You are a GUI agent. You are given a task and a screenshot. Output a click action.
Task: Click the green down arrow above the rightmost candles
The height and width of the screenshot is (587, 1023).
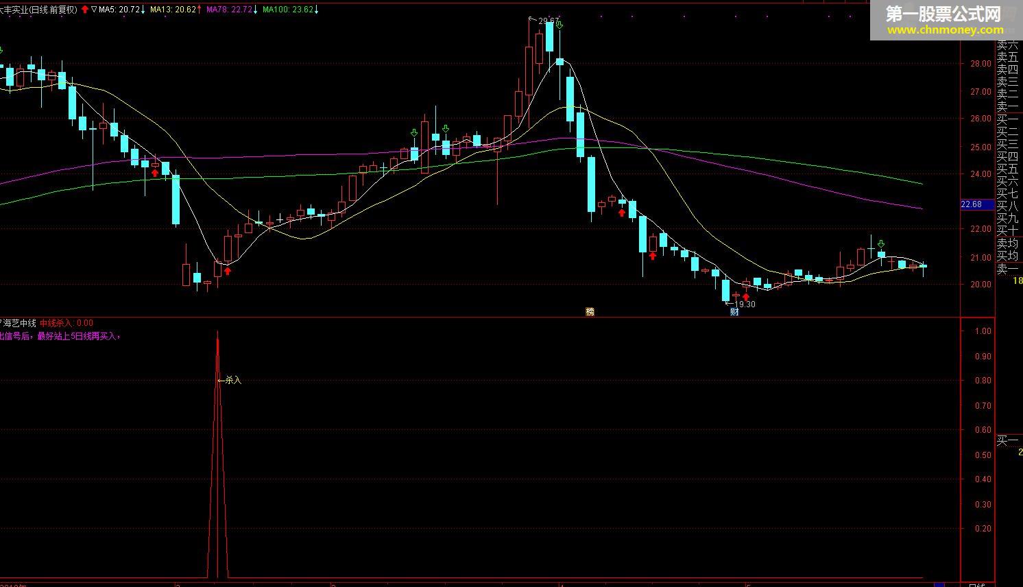(x=881, y=244)
